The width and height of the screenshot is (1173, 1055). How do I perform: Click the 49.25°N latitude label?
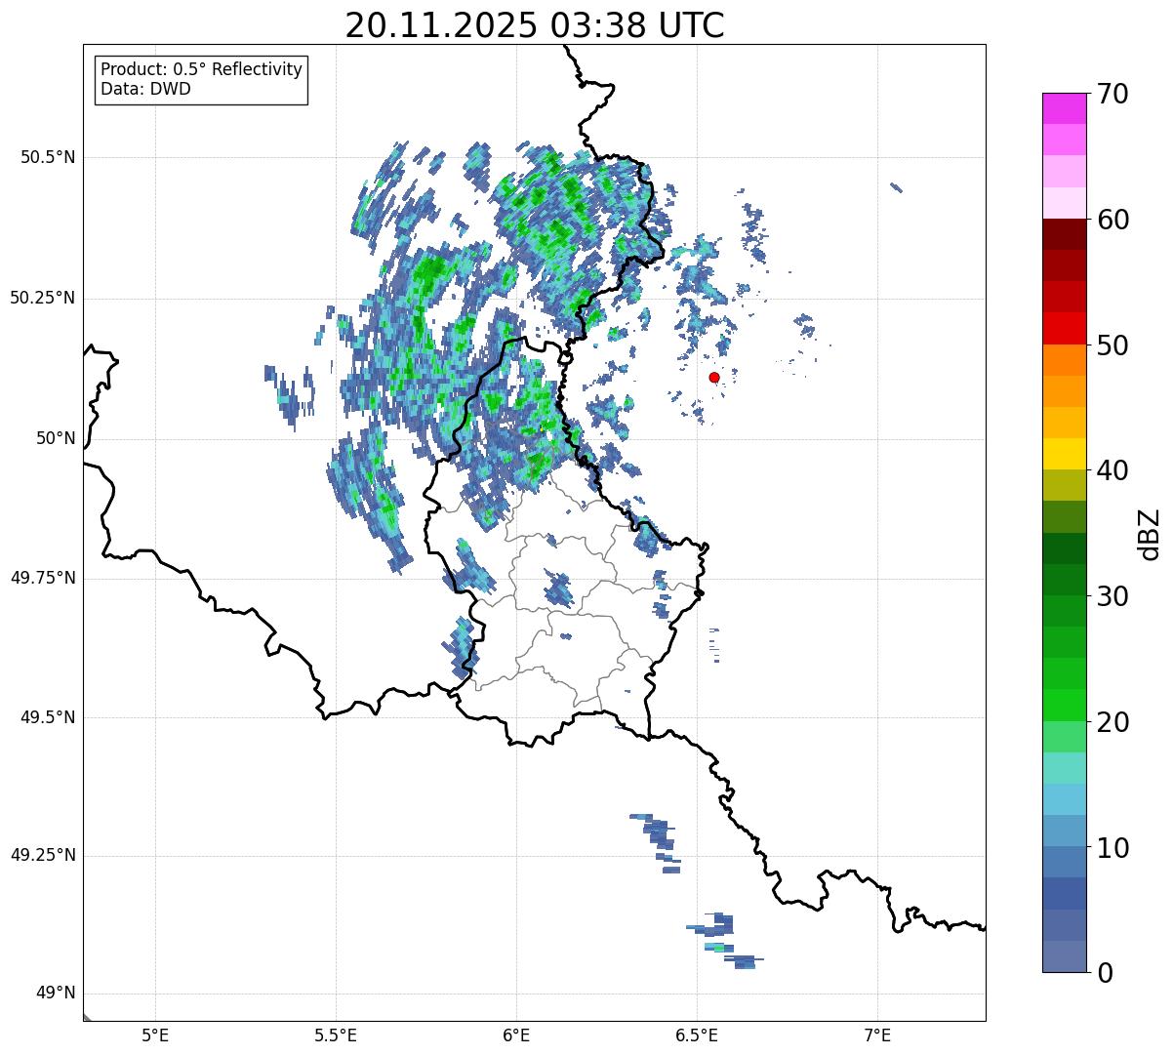43,856
